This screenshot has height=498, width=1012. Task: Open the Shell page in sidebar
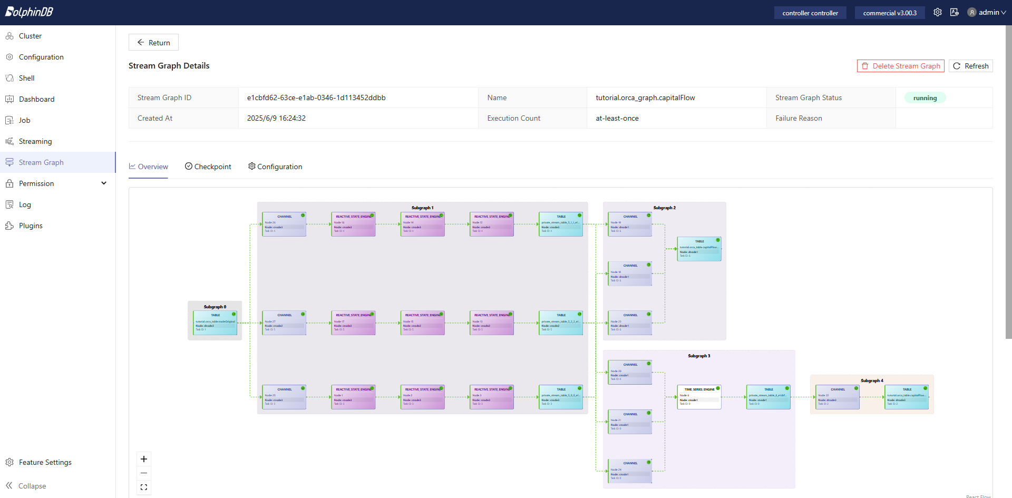pyautogui.click(x=26, y=78)
